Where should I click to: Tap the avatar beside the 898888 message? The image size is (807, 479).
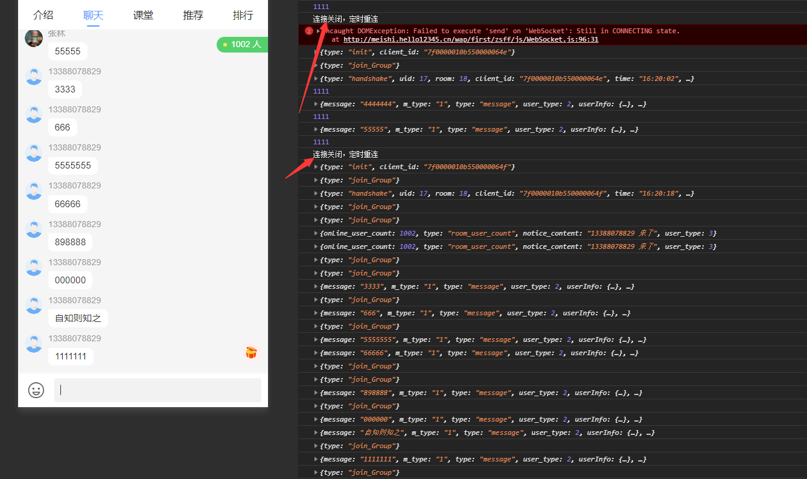tap(34, 229)
